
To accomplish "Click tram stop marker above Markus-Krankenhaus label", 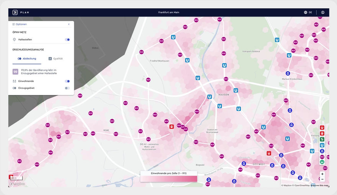I will click(288, 73).
